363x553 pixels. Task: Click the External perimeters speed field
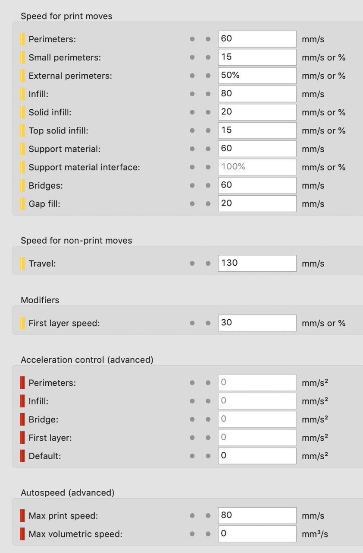(257, 76)
